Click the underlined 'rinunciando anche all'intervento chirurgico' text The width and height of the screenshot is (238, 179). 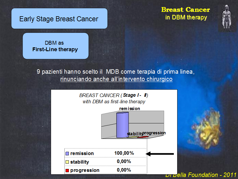(116, 79)
